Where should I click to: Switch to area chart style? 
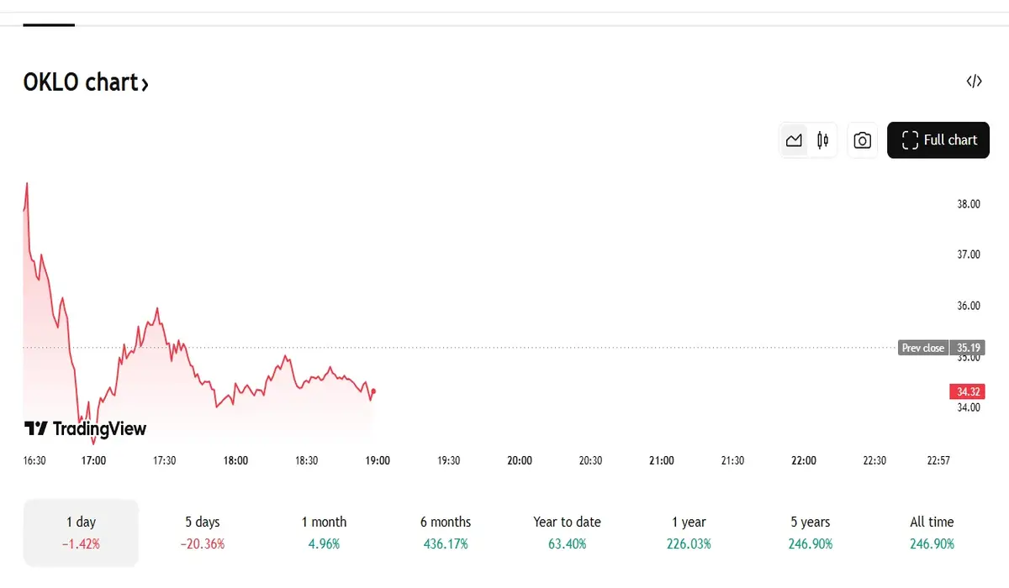click(794, 140)
